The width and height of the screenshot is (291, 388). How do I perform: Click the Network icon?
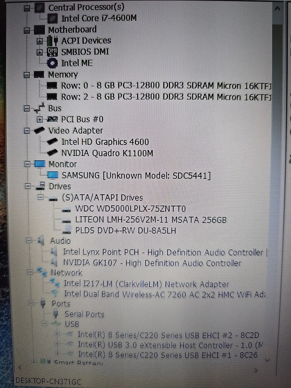(42, 272)
